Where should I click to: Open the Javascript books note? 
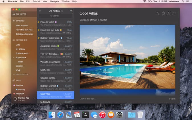coord(56,47)
